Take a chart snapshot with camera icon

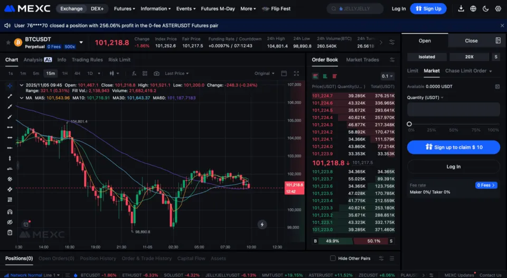156,74
